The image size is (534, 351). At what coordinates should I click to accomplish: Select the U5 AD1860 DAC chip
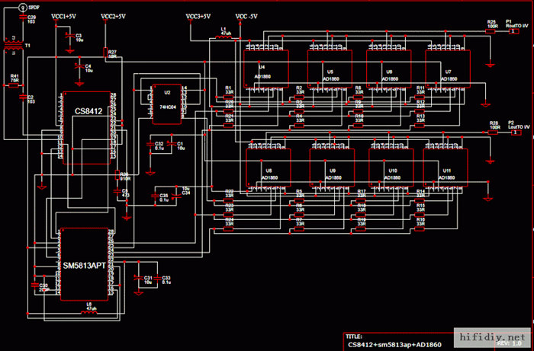pyautogui.click(x=330, y=69)
